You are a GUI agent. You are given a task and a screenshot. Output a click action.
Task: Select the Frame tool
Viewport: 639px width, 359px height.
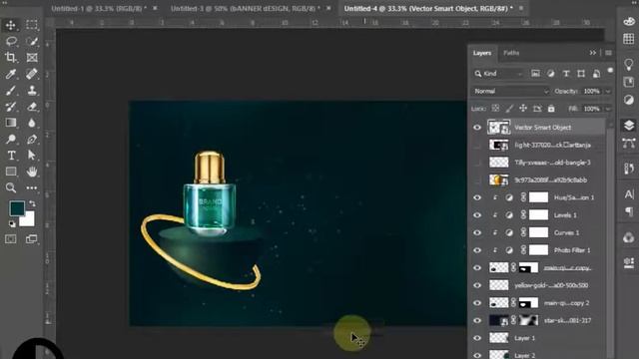(x=32, y=58)
